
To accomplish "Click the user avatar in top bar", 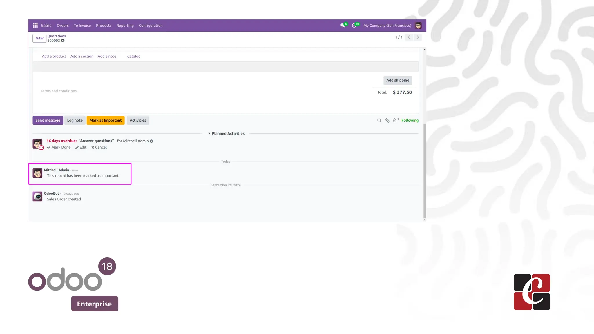I will tap(418, 26).
